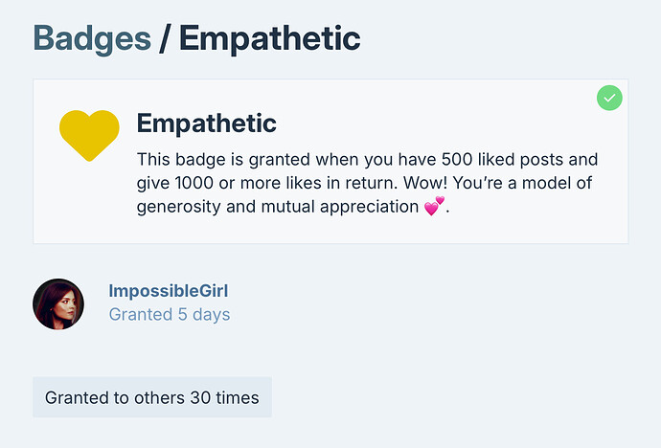Click the Empathetic title inside the badge card
The width and height of the screenshot is (661, 448).
tap(207, 123)
